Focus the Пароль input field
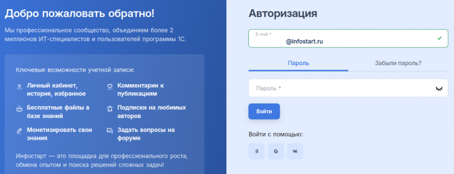Image resolution: width=454 pixels, height=174 pixels. pos(348,88)
